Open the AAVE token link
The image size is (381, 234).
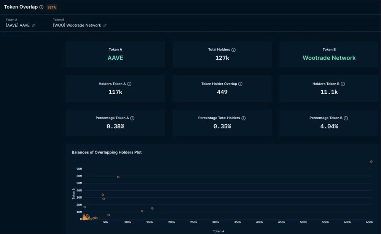(x=115, y=58)
